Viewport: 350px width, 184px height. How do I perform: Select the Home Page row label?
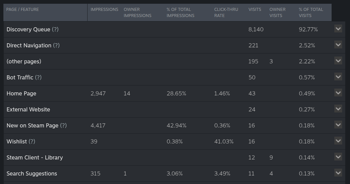(21, 93)
